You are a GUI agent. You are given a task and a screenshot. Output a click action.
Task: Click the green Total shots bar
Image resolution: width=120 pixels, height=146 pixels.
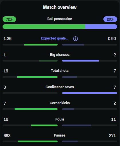pos(37,77)
